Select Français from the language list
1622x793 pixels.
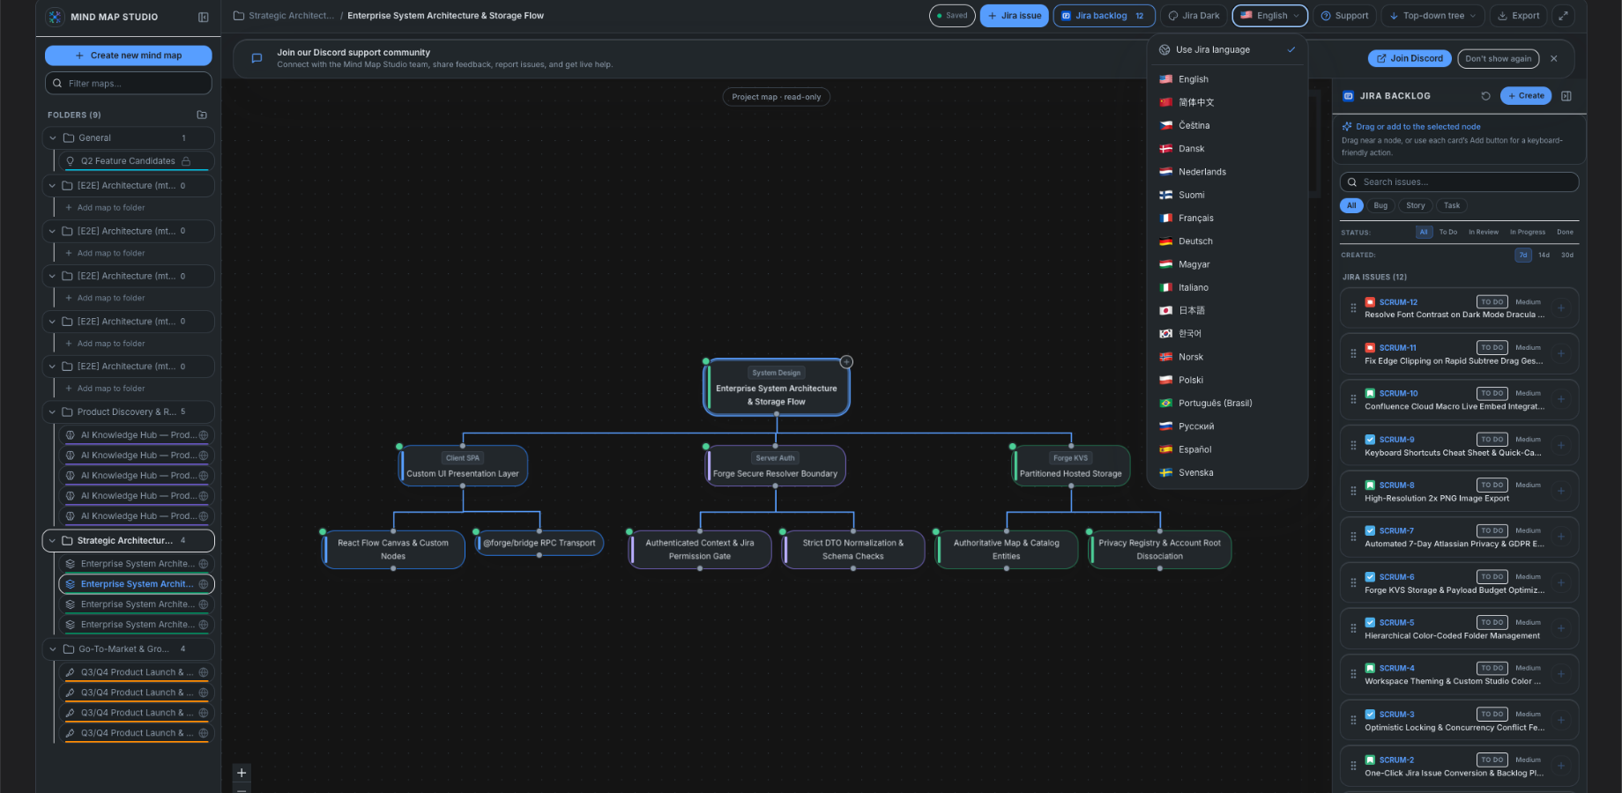tap(1227, 219)
